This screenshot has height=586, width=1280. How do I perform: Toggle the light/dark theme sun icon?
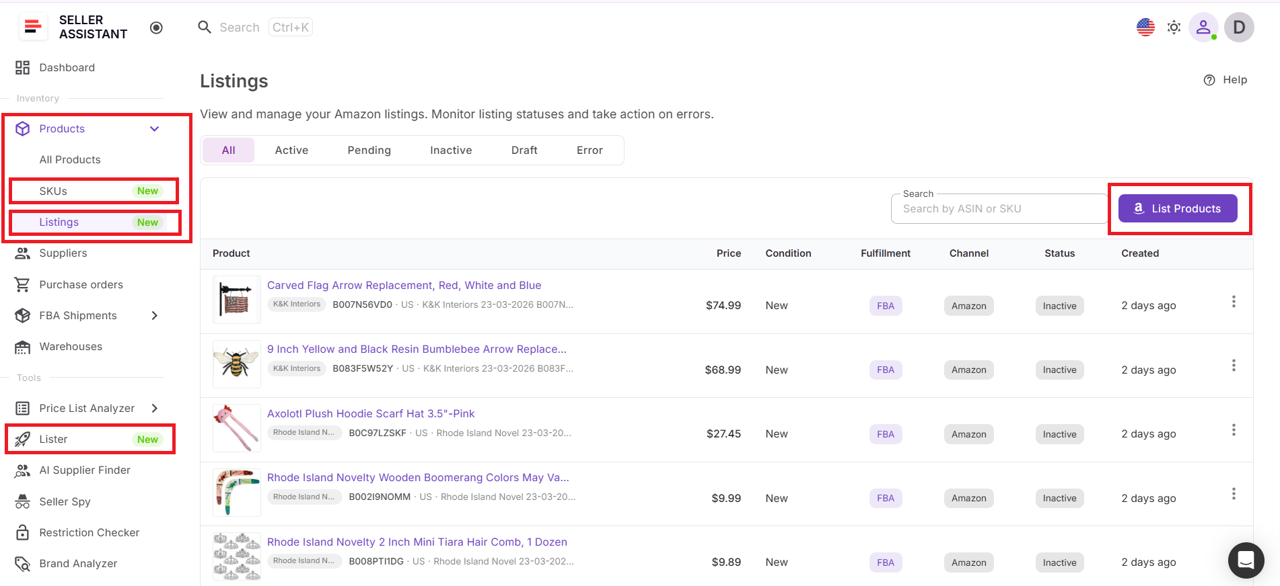pyautogui.click(x=1174, y=28)
